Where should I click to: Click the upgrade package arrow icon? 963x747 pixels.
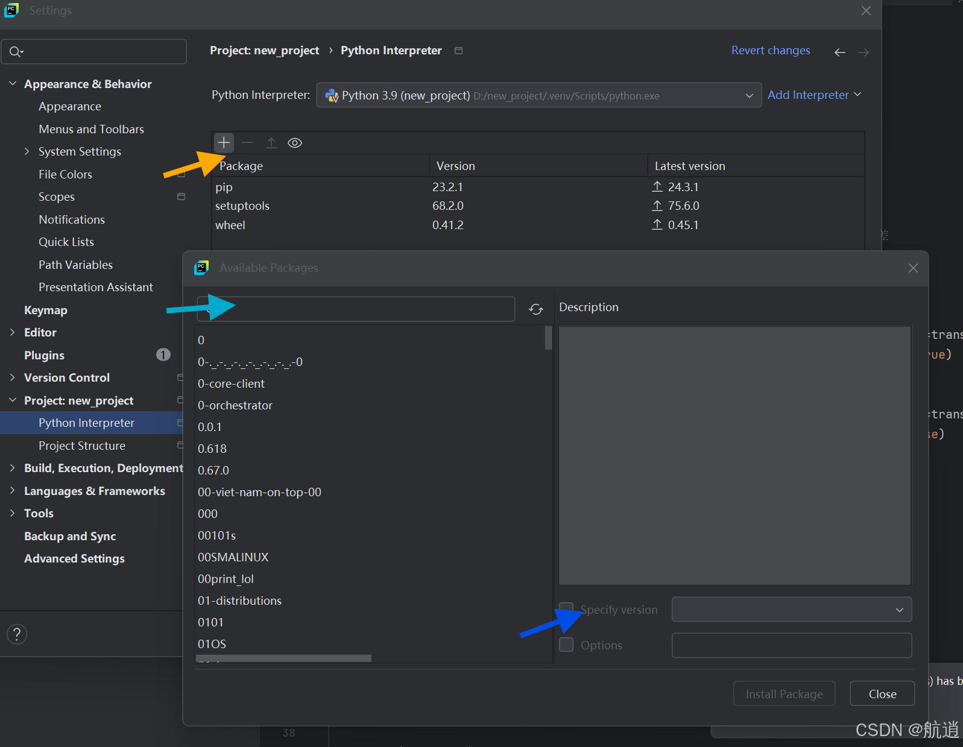(271, 143)
